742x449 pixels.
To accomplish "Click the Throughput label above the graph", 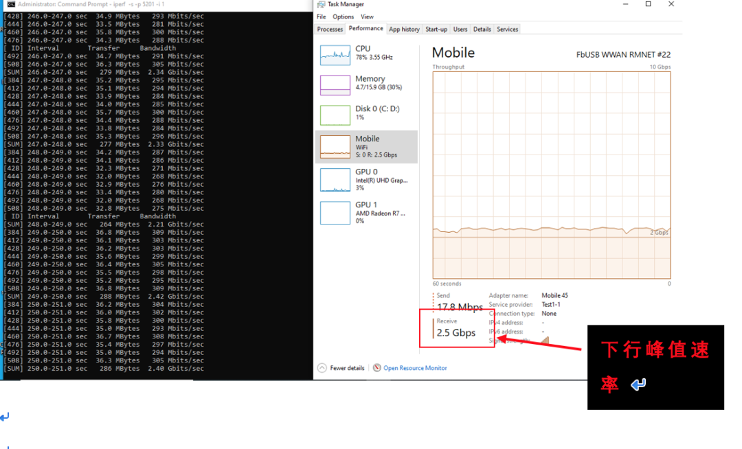I will pos(448,67).
